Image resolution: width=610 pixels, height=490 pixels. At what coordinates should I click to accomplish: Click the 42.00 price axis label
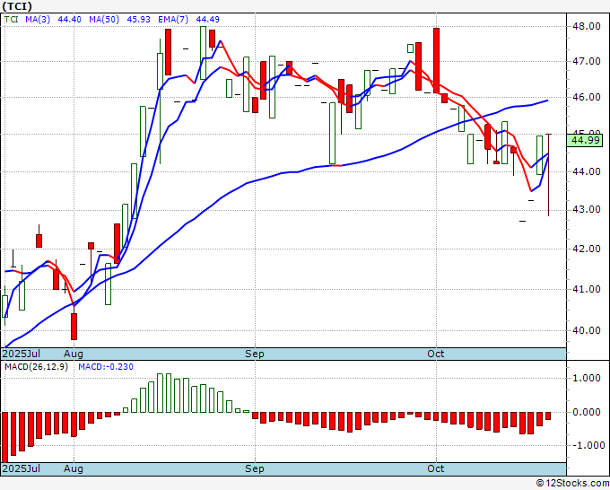coord(587,249)
